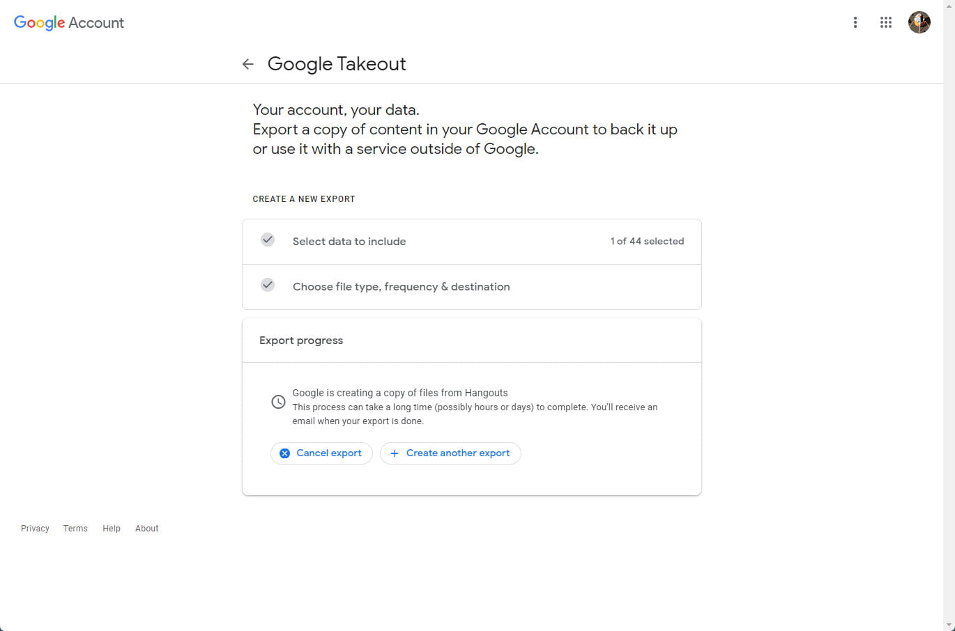Click the checkmark beside Choose file type
The height and width of the screenshot is (631, 955).
coord(268,286)
